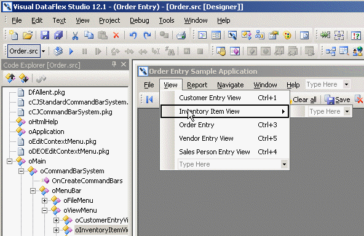364x236 pixels.
Task: Run the program with the blue play icon
Action: (x=71, y=51)
